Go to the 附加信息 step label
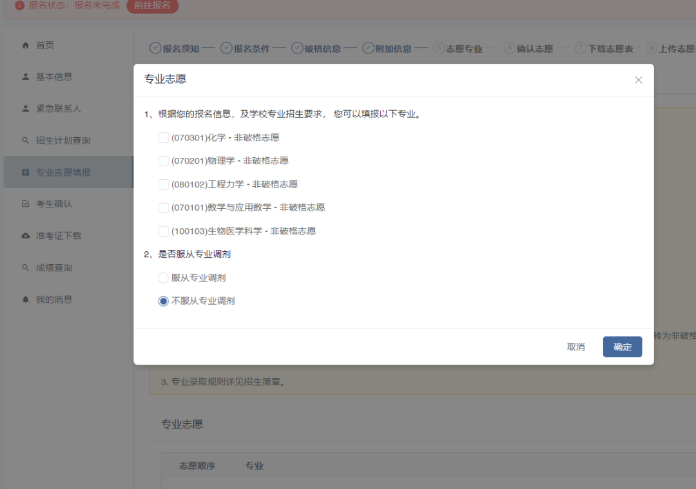 click(x=393, y=49)
